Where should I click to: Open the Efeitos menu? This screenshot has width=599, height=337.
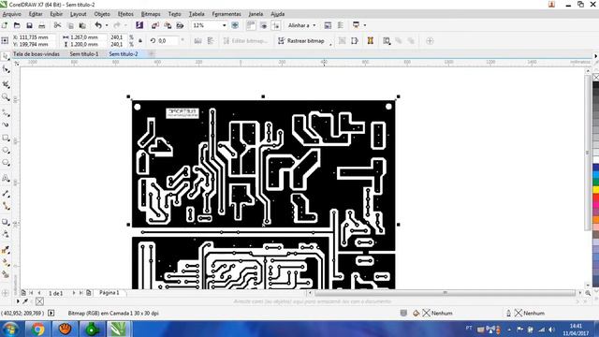[x=125, y=14]
